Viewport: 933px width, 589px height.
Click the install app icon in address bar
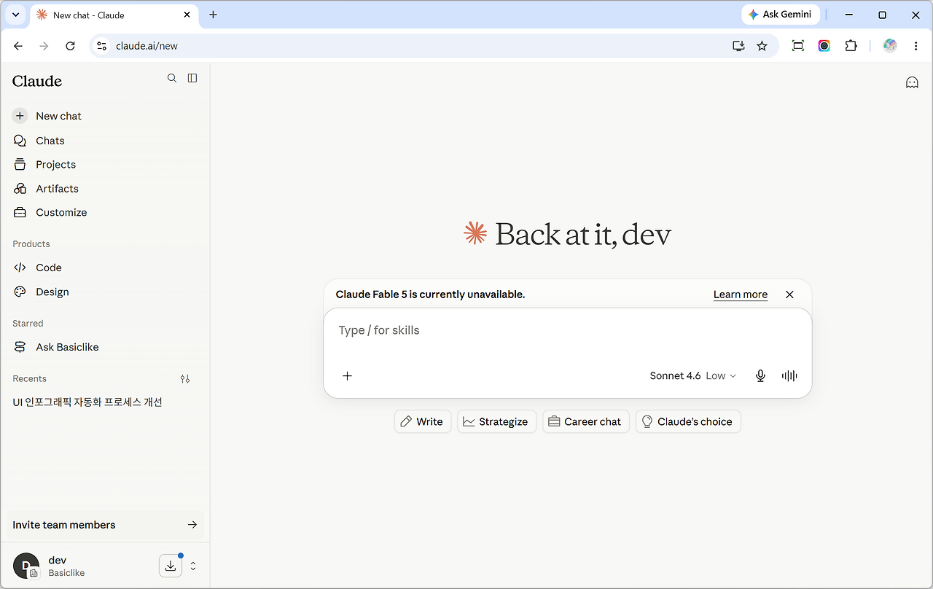[738, 46]
